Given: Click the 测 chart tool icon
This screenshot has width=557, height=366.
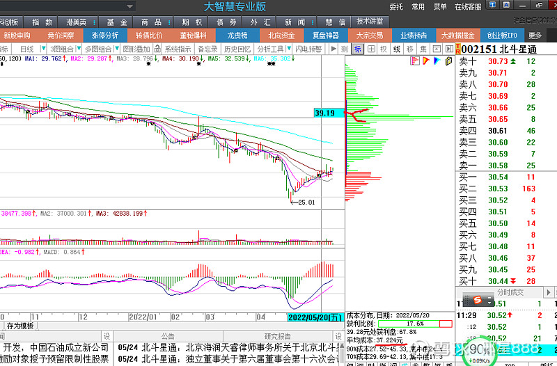Looking at the screenshot, I should [344, 49].
